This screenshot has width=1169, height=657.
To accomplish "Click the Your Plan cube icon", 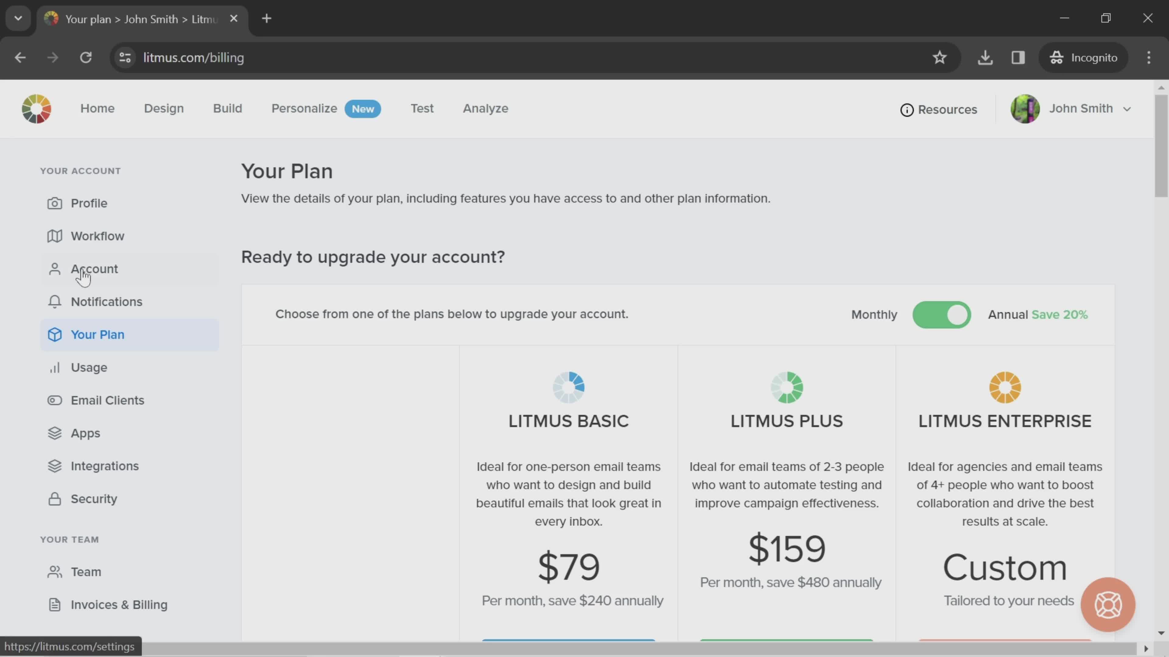I will click(54, 335).
